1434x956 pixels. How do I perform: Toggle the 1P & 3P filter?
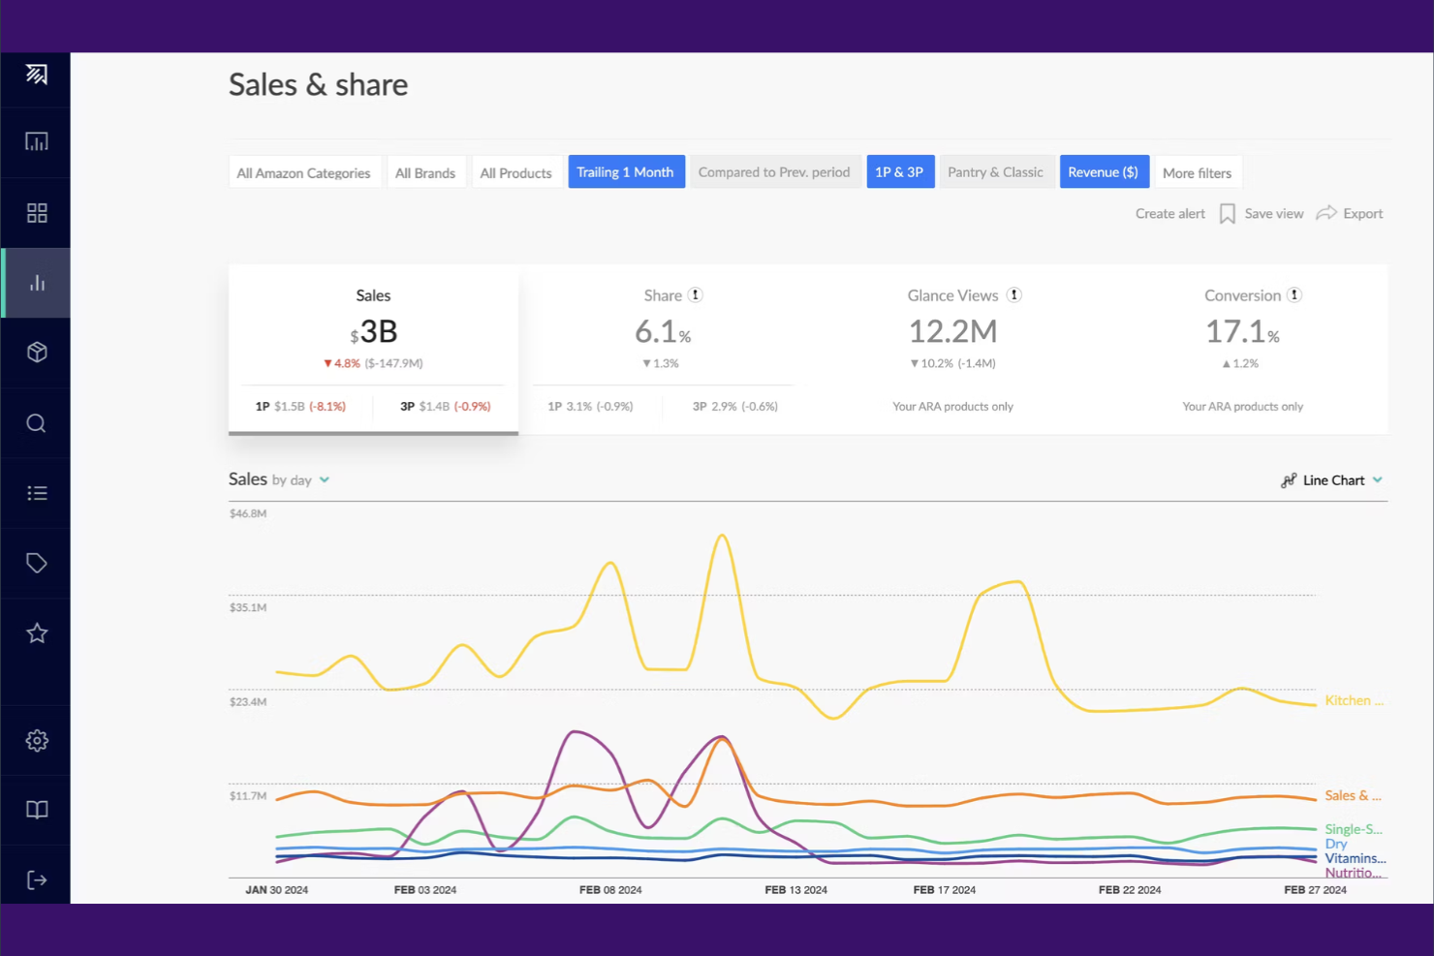pos(900,171)
